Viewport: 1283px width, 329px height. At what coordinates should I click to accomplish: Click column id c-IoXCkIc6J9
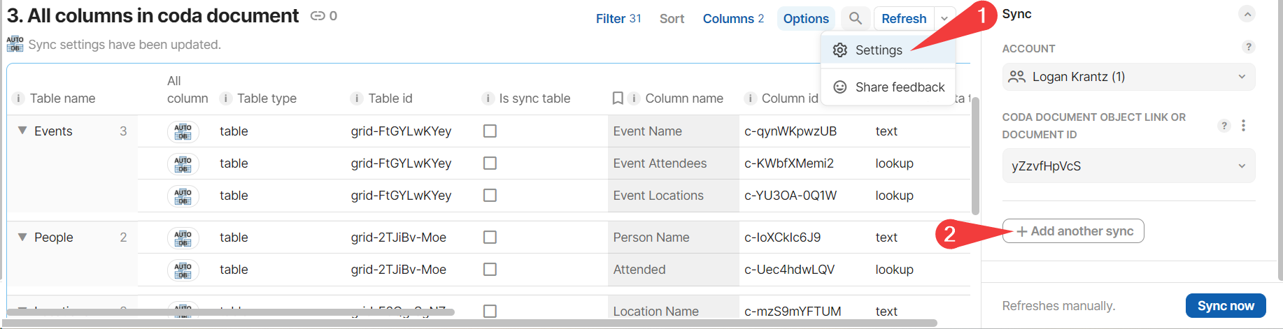(x=783, y=237)
